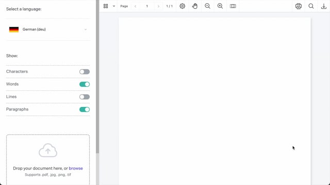This screenshot has width=330, height=185.
Task: Click the 'Show:' heading
Action: pos(12,56)
